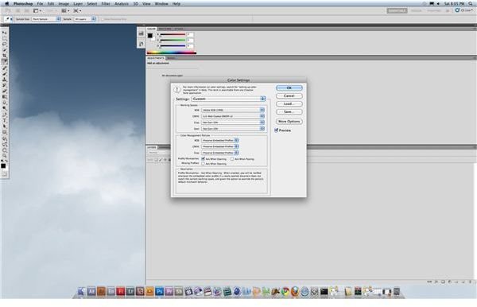Switch to the Swatches tab
Screen dimensions: 477x307
click(165, 29)
